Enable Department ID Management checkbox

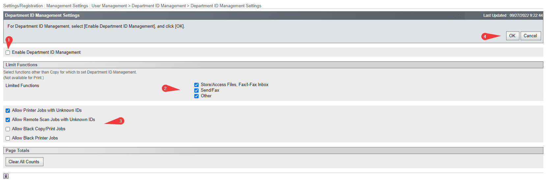pos(8,53)
